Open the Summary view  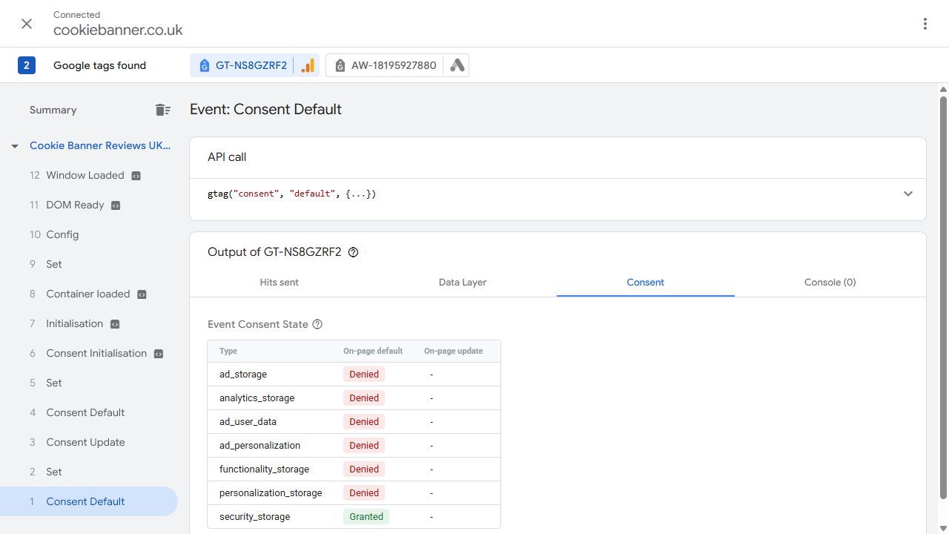(53, 110)
